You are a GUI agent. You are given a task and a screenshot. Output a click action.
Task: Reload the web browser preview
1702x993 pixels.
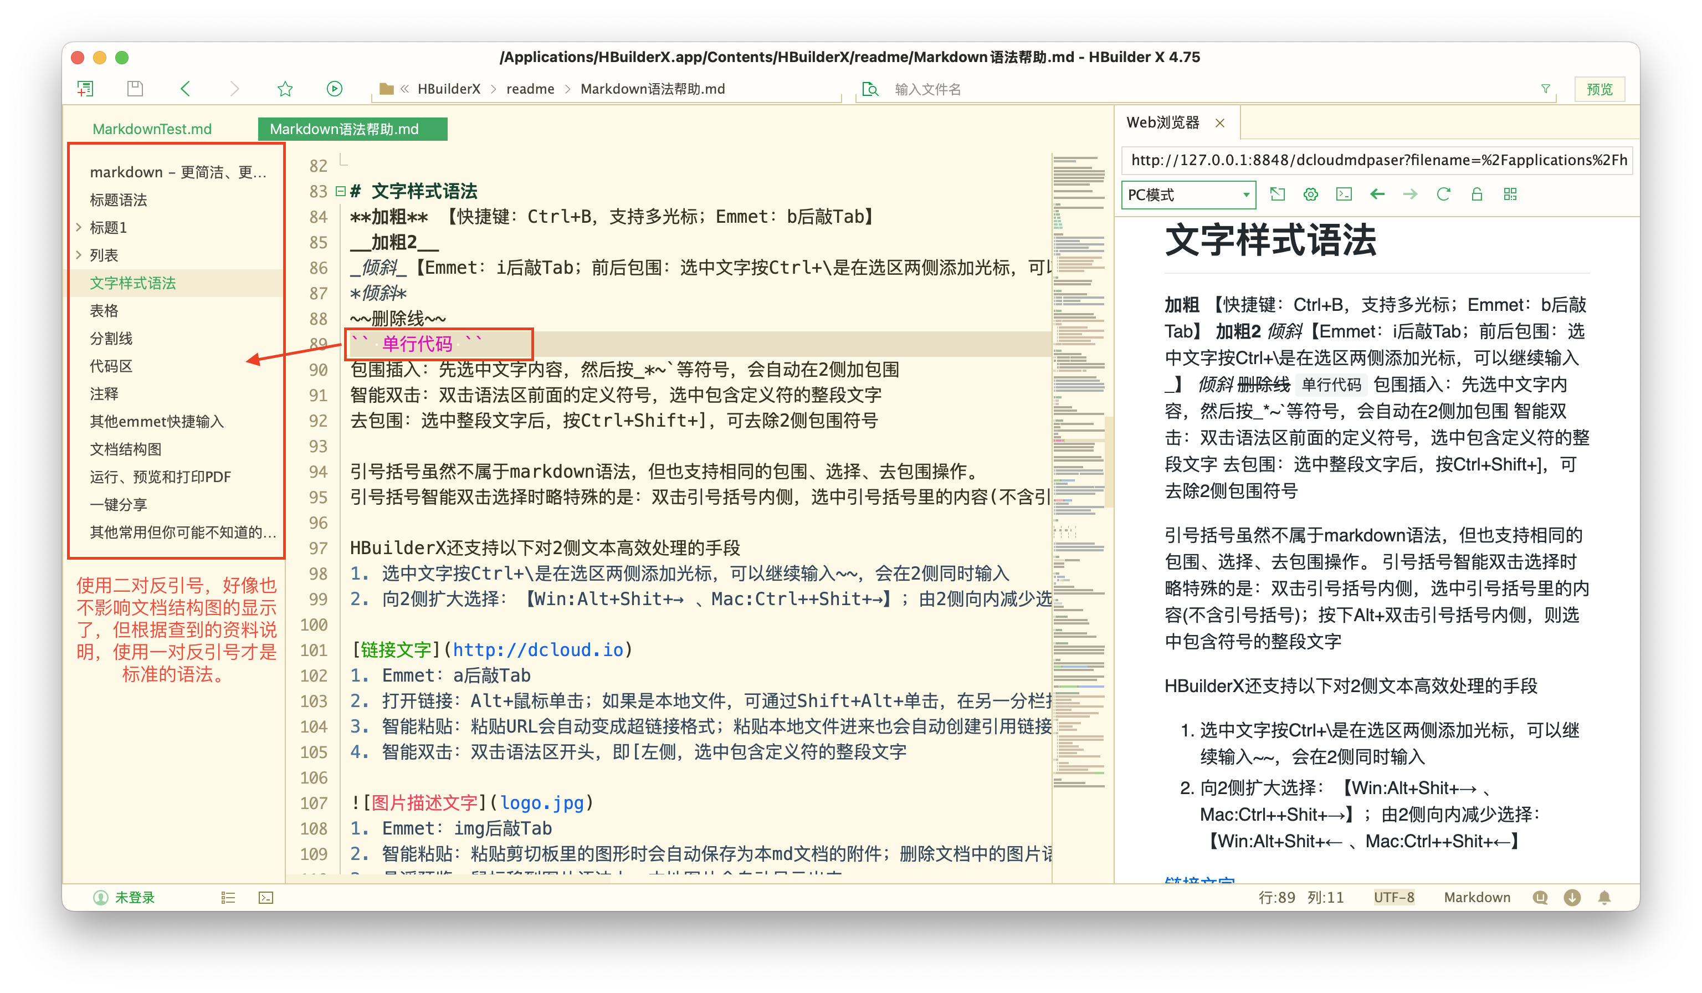1443,194
